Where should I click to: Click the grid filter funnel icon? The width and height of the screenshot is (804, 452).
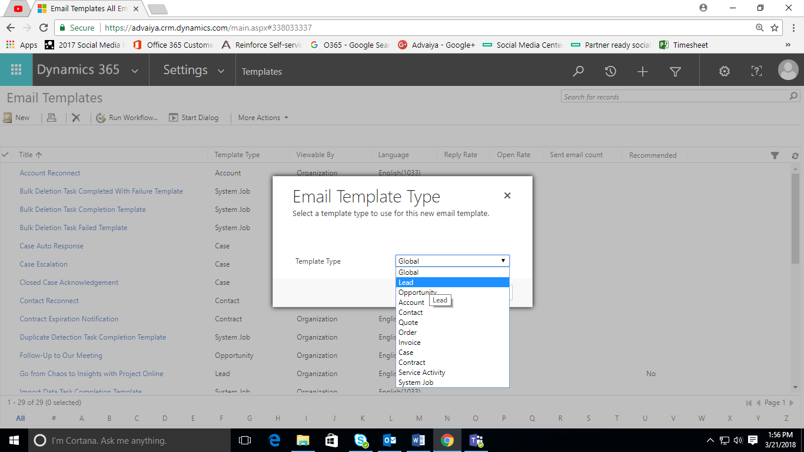tap(775, 155)
